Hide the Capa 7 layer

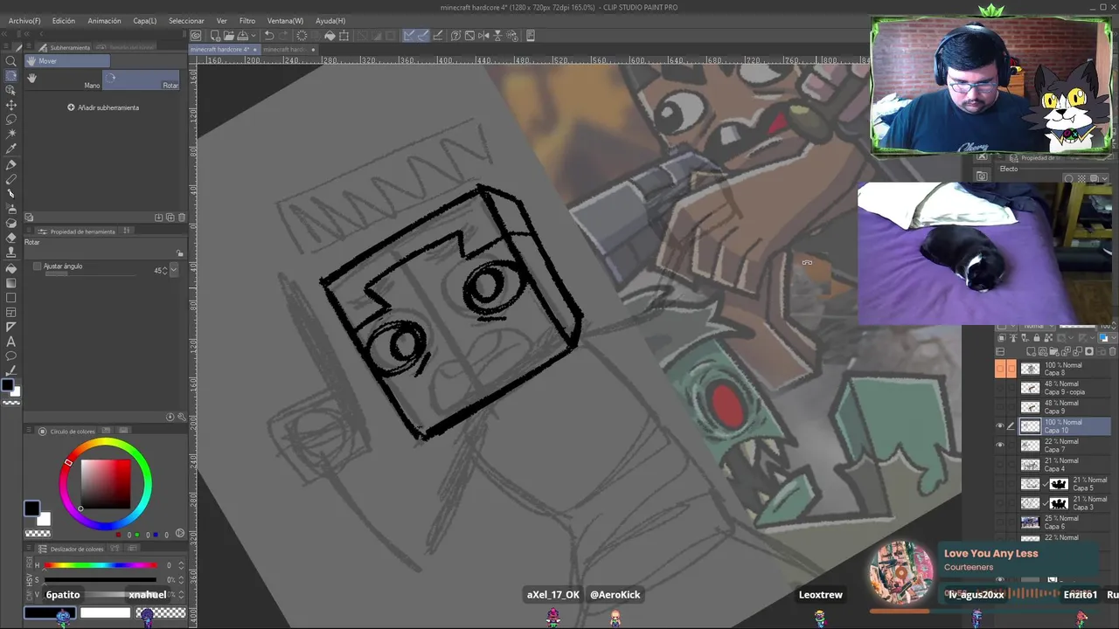point(1000,446)
